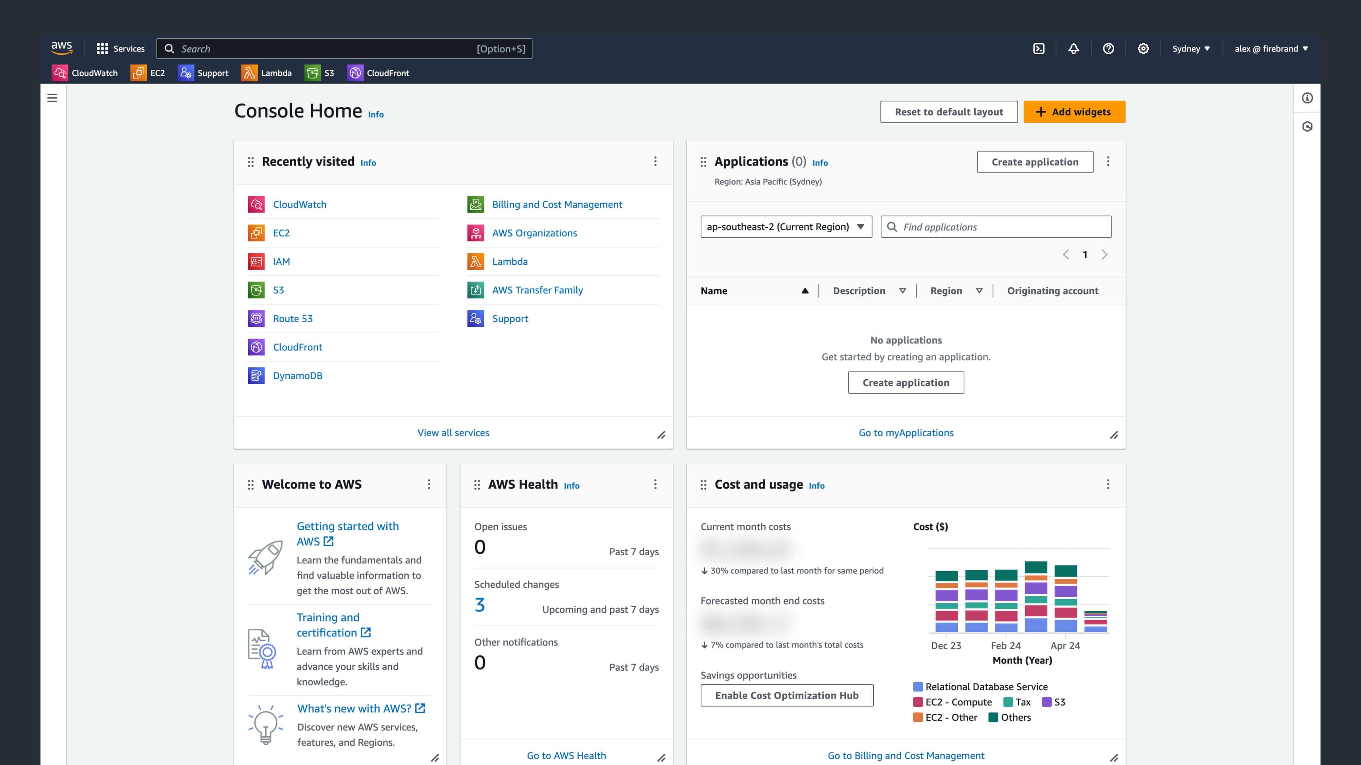The height and width of the screenshot is (765, 1361).
Task: Click top Create application button in header
Action: (x=1035, y=162)
